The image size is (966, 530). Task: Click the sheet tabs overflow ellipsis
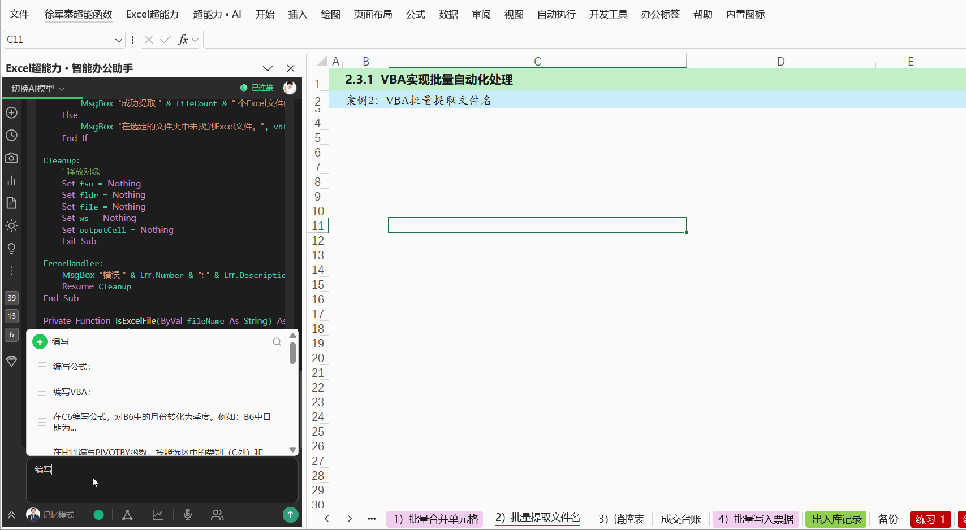tap(372, 519)
